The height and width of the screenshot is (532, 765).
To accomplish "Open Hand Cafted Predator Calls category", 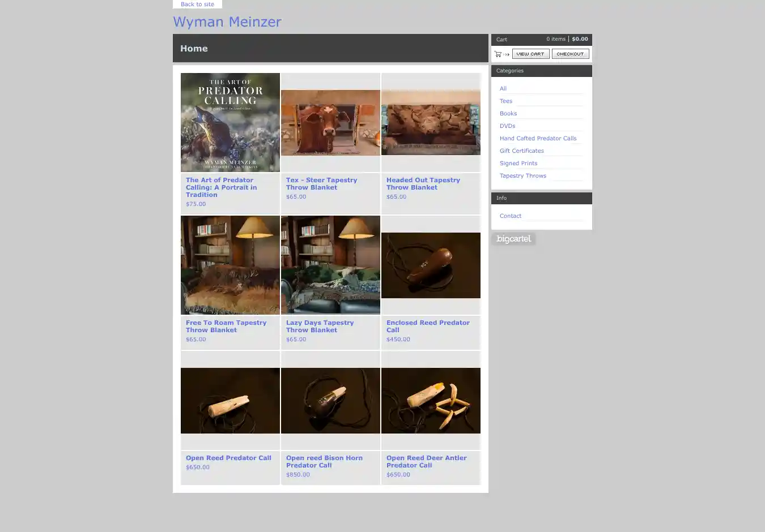I will point(538,139).
